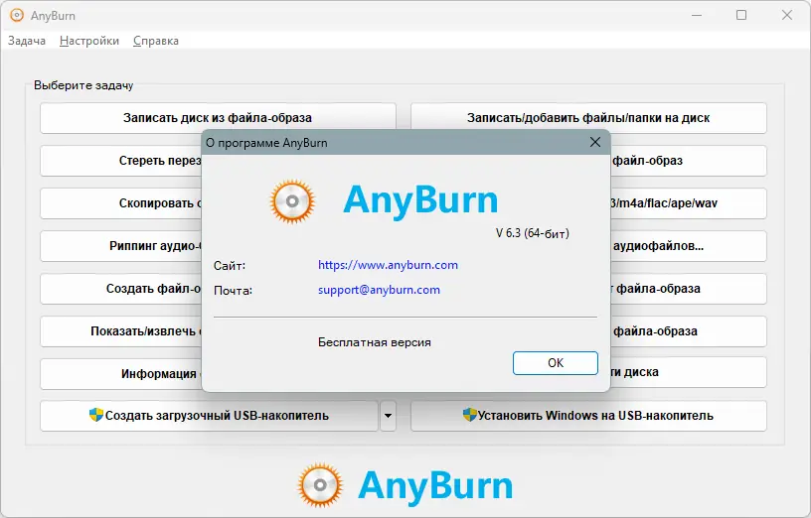This screenshot has width=811, height=518.
Task: Click the button ending 'файл-образ' on right
Action: (x=689, y=161)
